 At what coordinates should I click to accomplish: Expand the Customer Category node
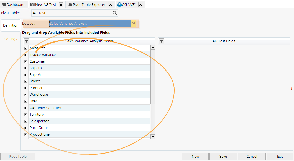(x=26, y=108)
